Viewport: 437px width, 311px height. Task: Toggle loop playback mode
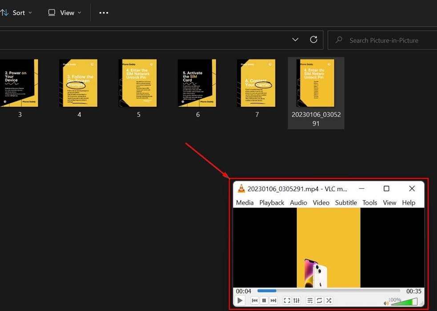319,300
